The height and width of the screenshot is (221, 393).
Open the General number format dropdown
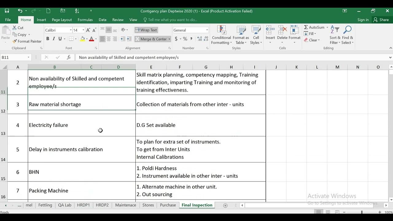click(x=207, y=30)
